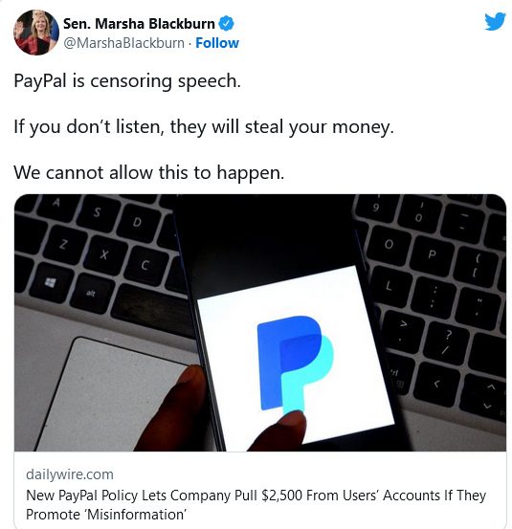Open Marsha Blackburn's profile avatar
This screenshot has width=512, height=529.
point(36,33)
